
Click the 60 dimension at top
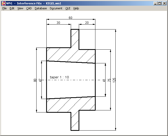click(71, 18)
